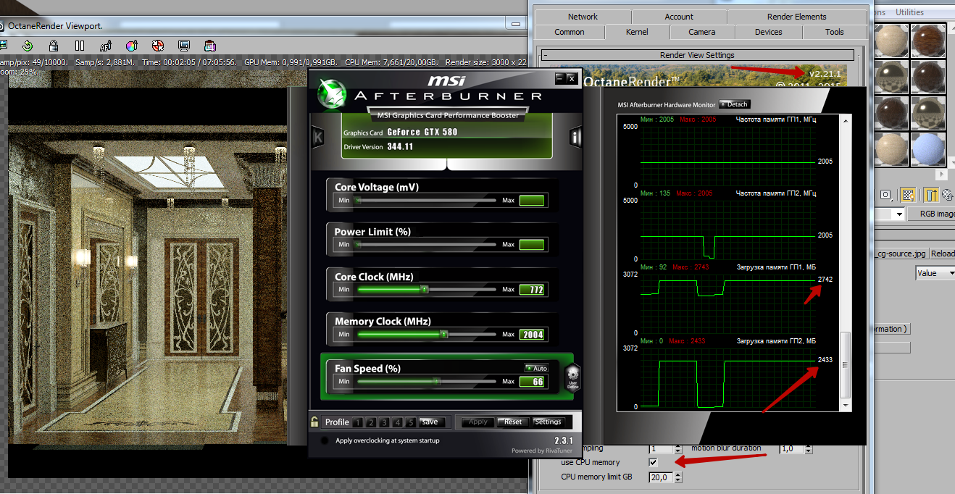This screenshot has height=494, width=955.
Task: Switch to the Devices tab
Action: (768, 32)
